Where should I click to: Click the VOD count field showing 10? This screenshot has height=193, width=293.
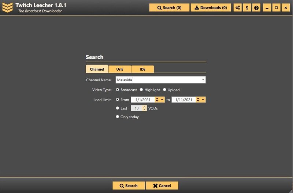137,108
